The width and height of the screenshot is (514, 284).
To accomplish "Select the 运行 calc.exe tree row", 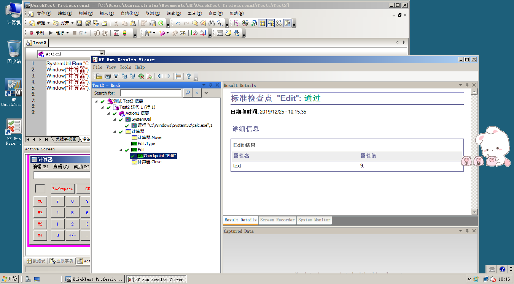I will [x=172, y=125].
